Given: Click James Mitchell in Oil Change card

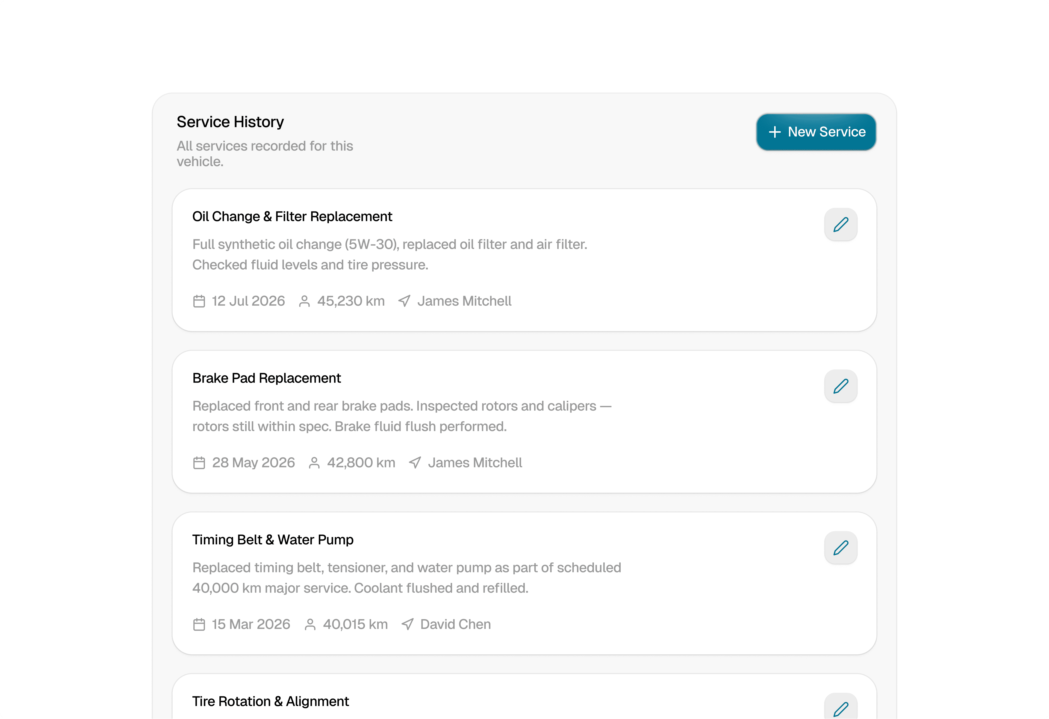Looking at the screenshot, I should 464,301.
